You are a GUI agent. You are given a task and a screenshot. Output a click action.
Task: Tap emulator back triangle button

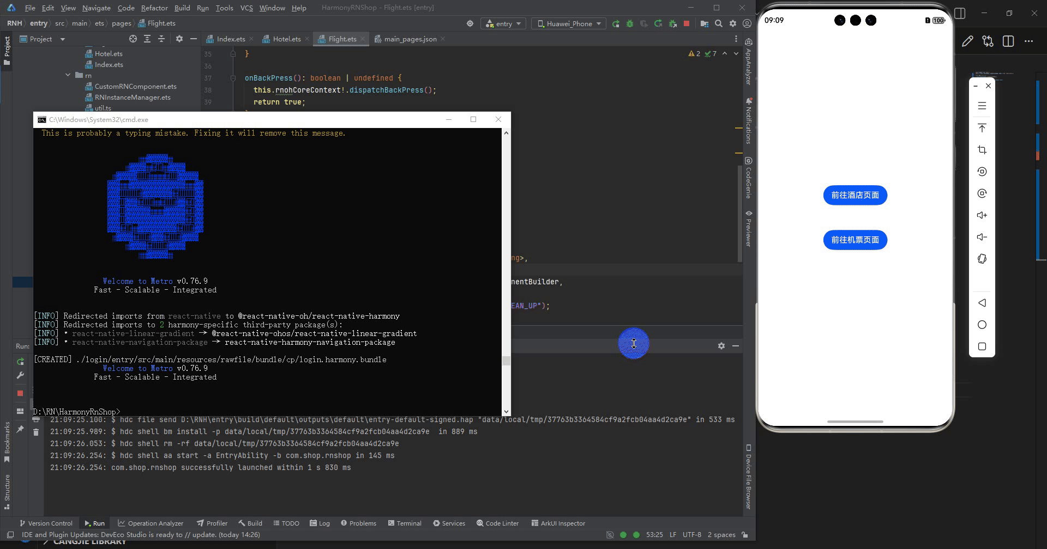point(982,303)
